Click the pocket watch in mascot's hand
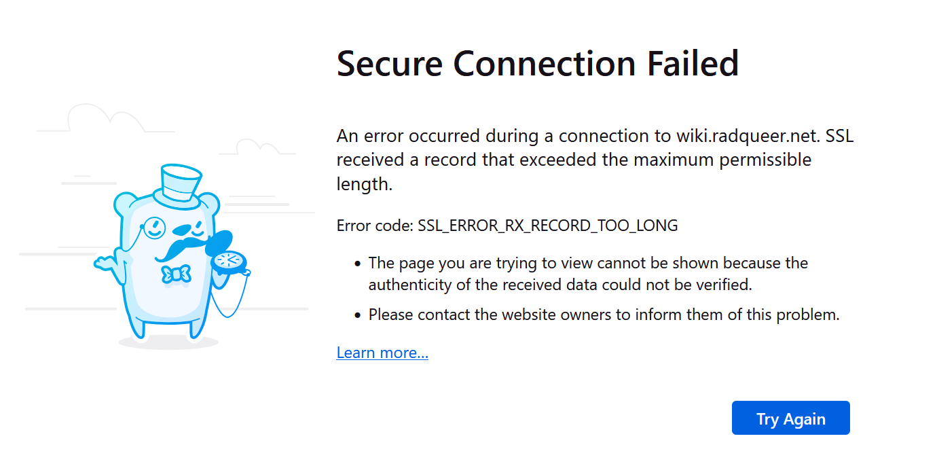 227,262
